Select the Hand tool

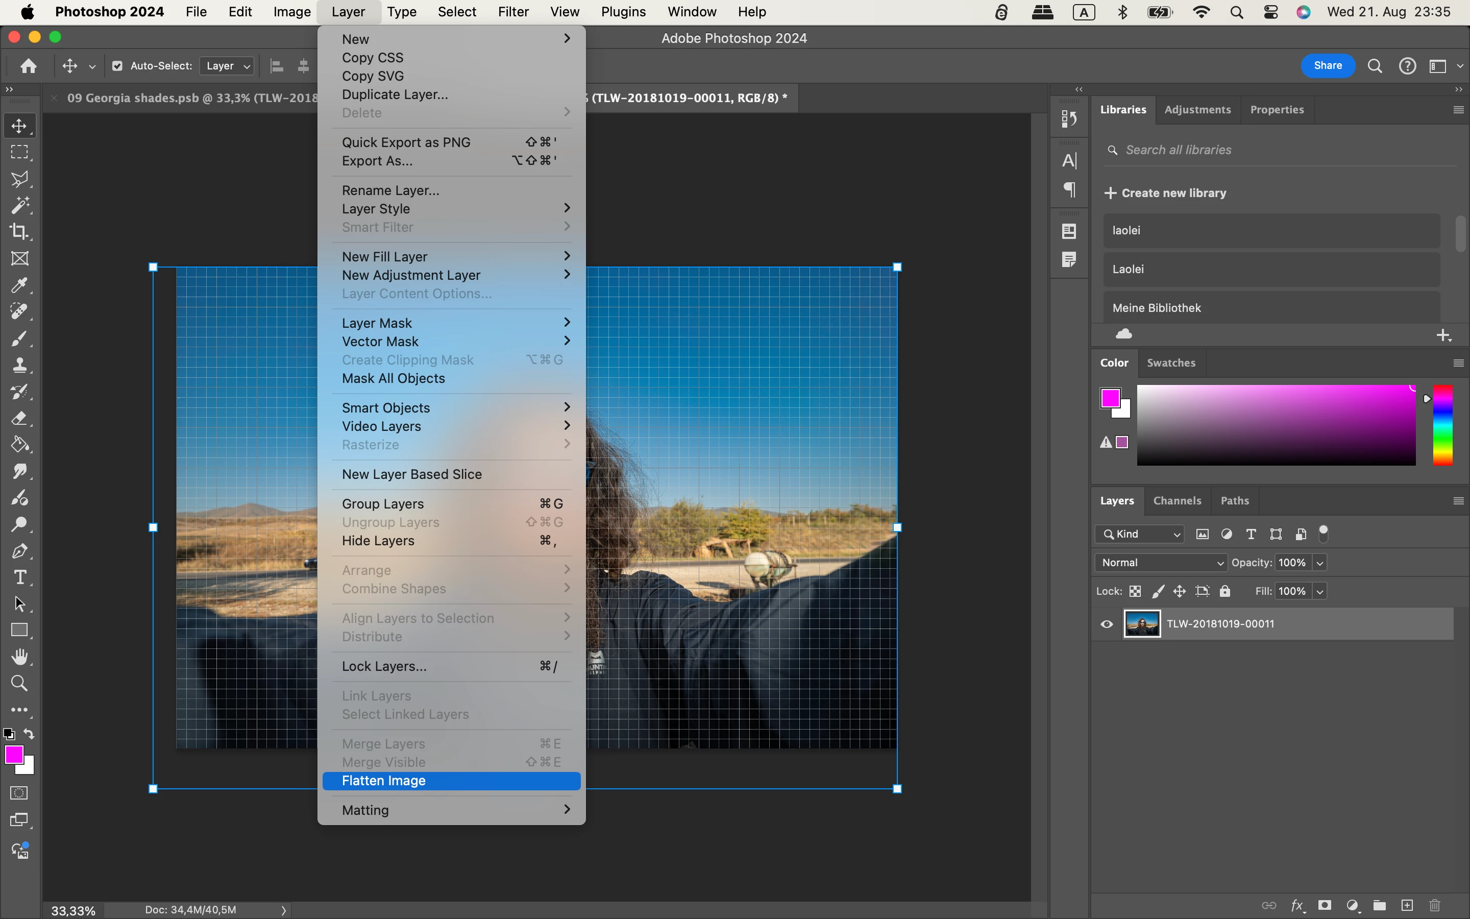19,657
